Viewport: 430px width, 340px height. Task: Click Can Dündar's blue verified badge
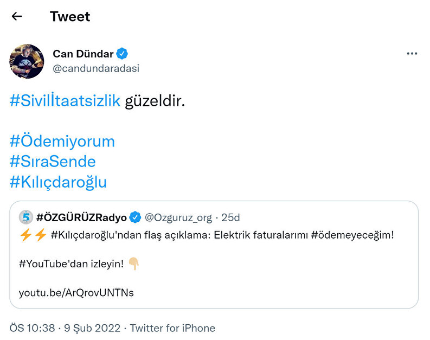point(123,54)
